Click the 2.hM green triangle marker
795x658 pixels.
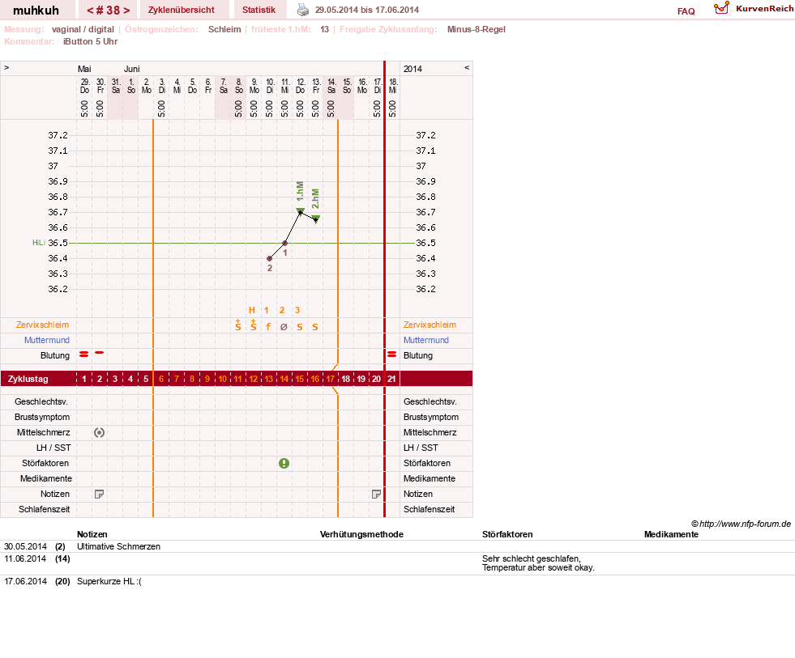point(316,219)
